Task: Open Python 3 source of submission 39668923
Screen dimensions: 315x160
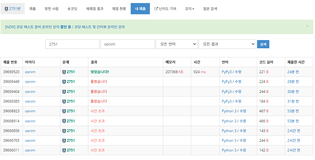Action: (229, 111)
